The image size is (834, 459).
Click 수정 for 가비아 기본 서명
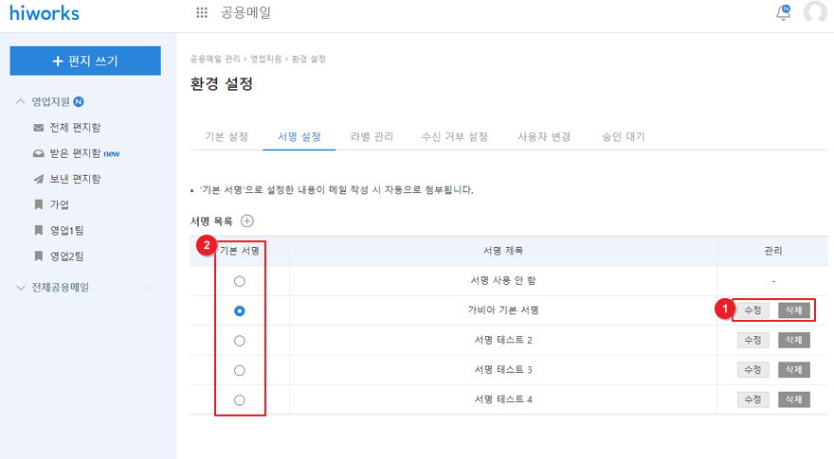pos(753,310)
